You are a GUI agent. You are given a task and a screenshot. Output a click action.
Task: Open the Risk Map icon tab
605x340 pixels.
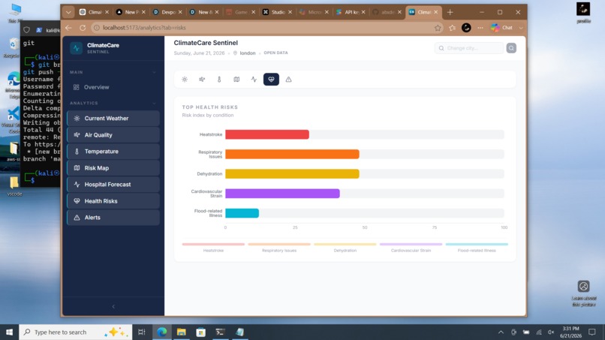236,80
